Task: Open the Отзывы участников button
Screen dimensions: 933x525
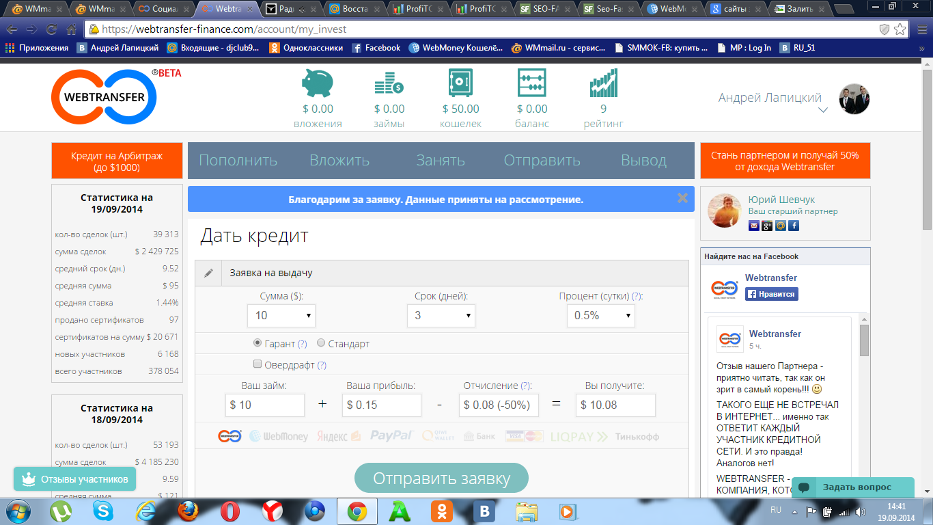Action: coord(75,479)
